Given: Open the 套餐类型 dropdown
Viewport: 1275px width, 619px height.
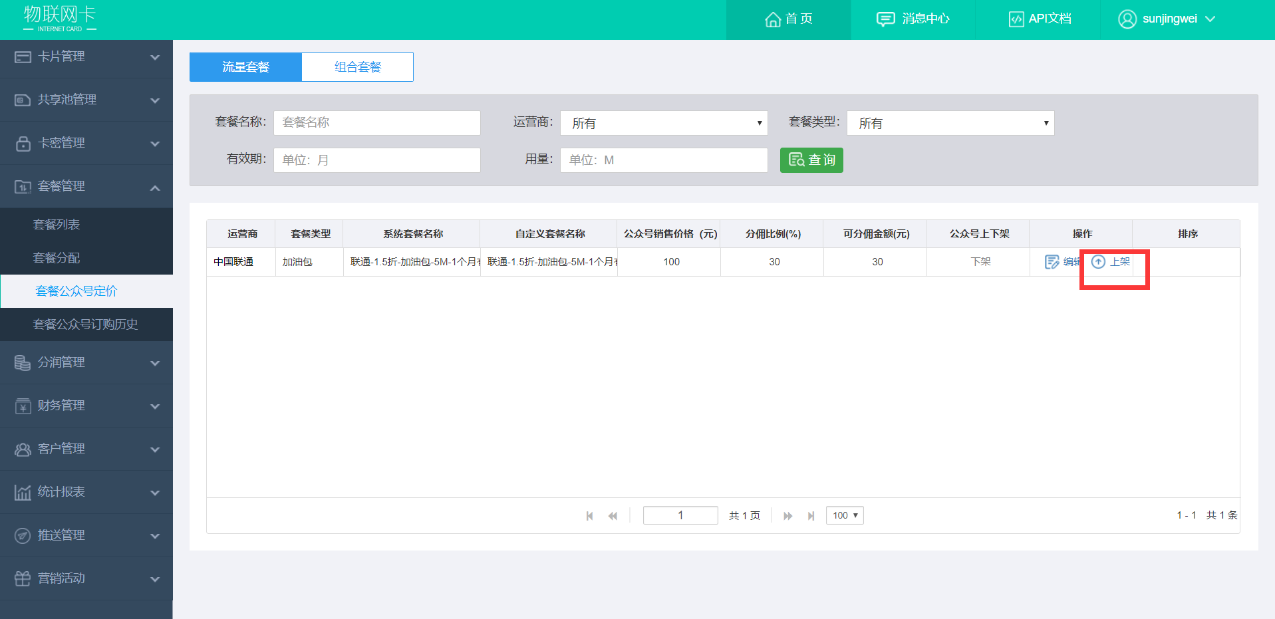Looking at the screenshot, I should tap(950, 123).
